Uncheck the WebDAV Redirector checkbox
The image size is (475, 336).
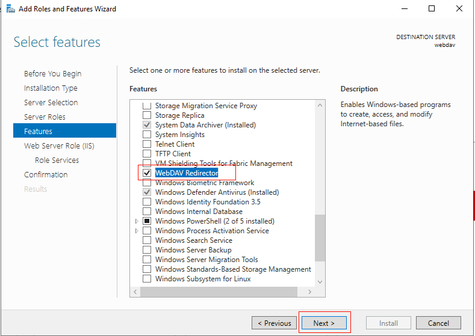tap(147, 173)
